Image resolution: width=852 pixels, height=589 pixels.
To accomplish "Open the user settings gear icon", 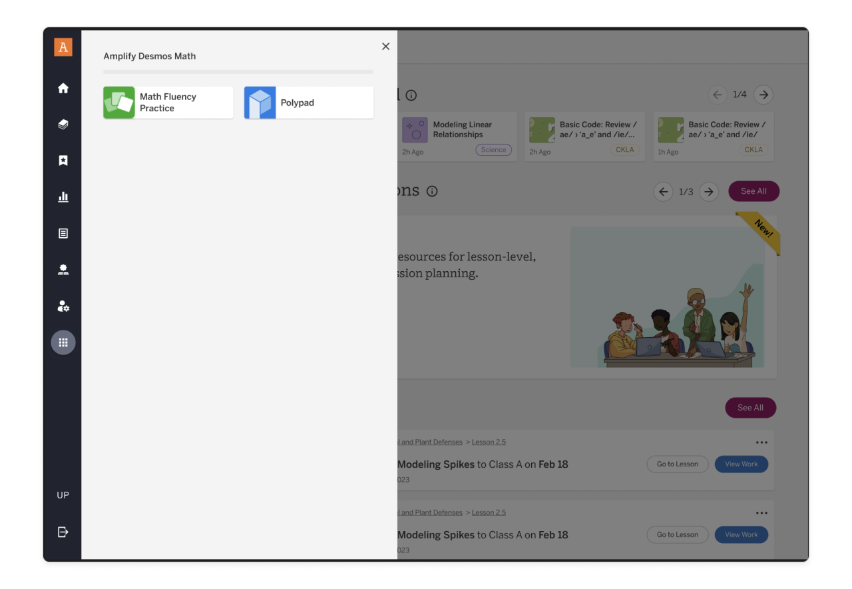I will (x=63, y=306).
